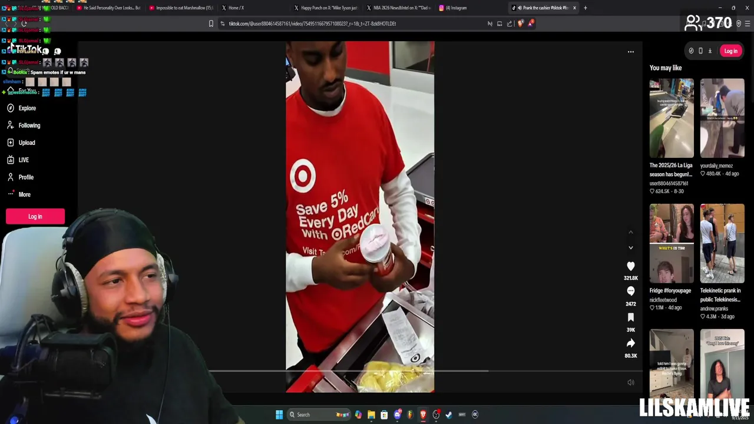This screenshot has width=754, height=424.
Task: Open Brave browser from the taskbar
Action: (423, 415)
